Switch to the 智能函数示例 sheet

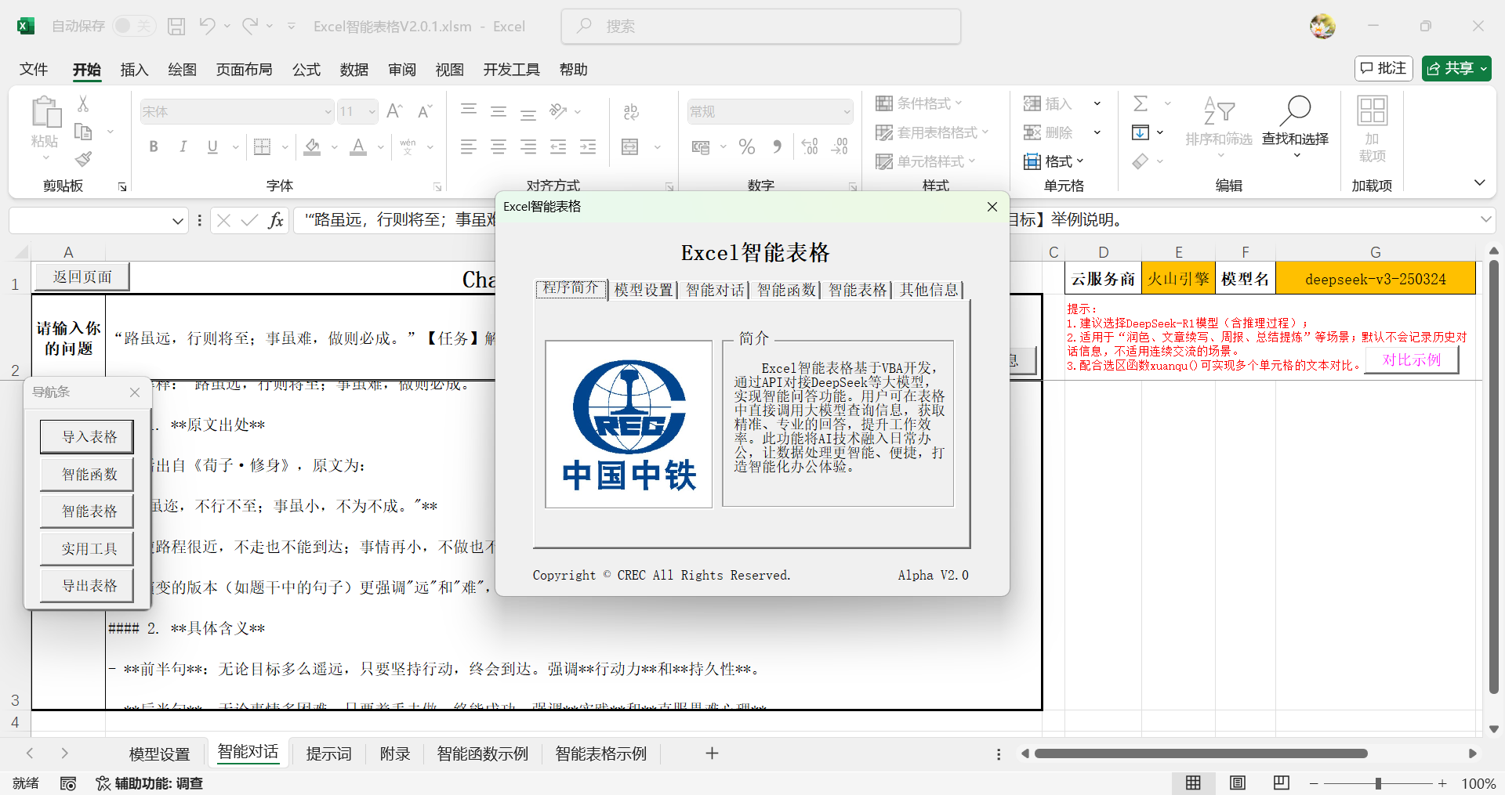pyautogui.click(x=482, y=753)
